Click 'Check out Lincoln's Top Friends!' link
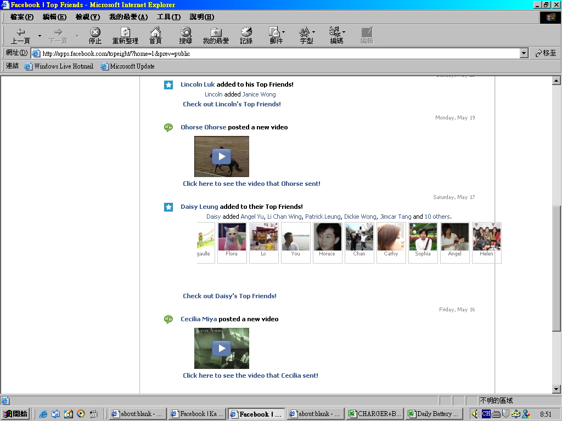The image size is (562, 421). pyautogui.click(x=232, y=104)
